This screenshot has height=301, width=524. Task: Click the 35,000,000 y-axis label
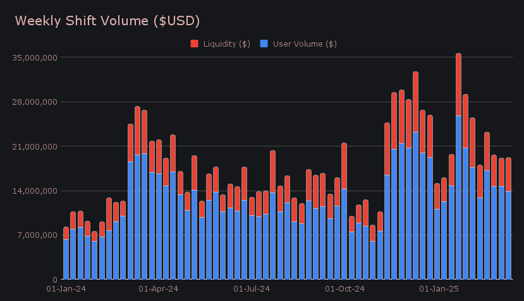(35, 57)
